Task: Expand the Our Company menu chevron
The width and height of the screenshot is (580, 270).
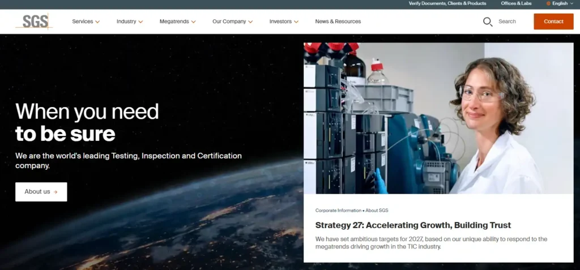Action: [x=250, y=22]
